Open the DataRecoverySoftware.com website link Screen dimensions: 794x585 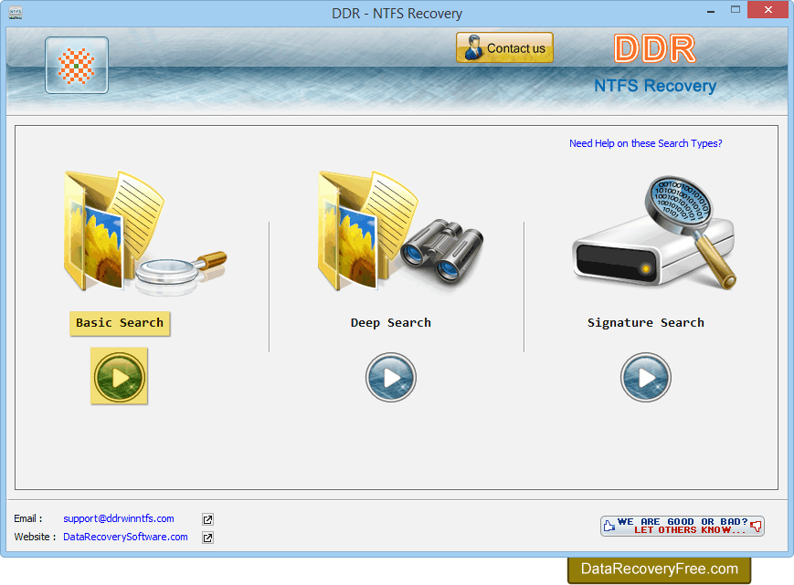coord(125,537)
